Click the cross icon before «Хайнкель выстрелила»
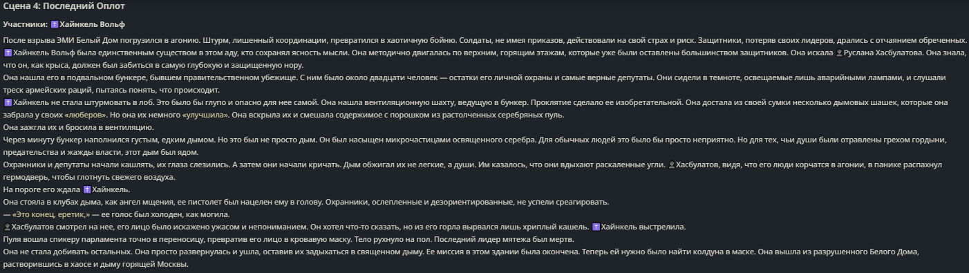The height and width of the screenshot is (273, 969). (596, 227)
